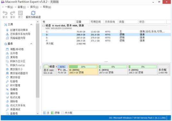The width and height of the screenshot is (172, 121).
Task: Open the 帮助(H) menu
Action: pyautogui.click(x=47, y=7)
